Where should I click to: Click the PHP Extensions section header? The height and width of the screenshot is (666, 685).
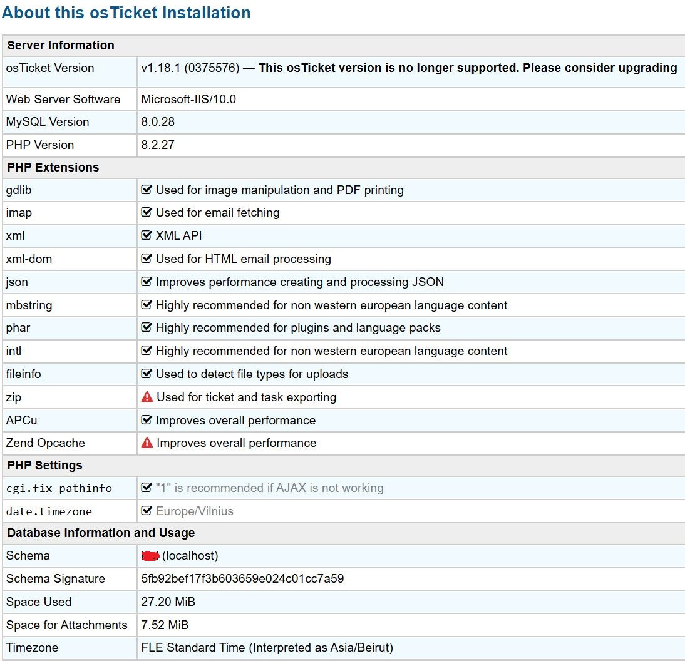pos(53,167)
